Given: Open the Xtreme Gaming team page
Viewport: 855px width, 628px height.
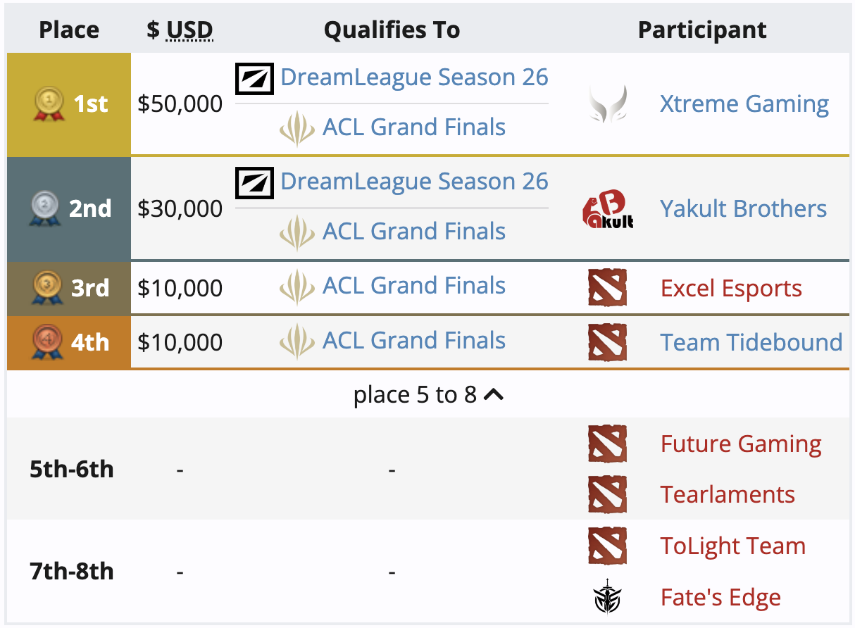Looking at the screenshot, I should (744, 104).
